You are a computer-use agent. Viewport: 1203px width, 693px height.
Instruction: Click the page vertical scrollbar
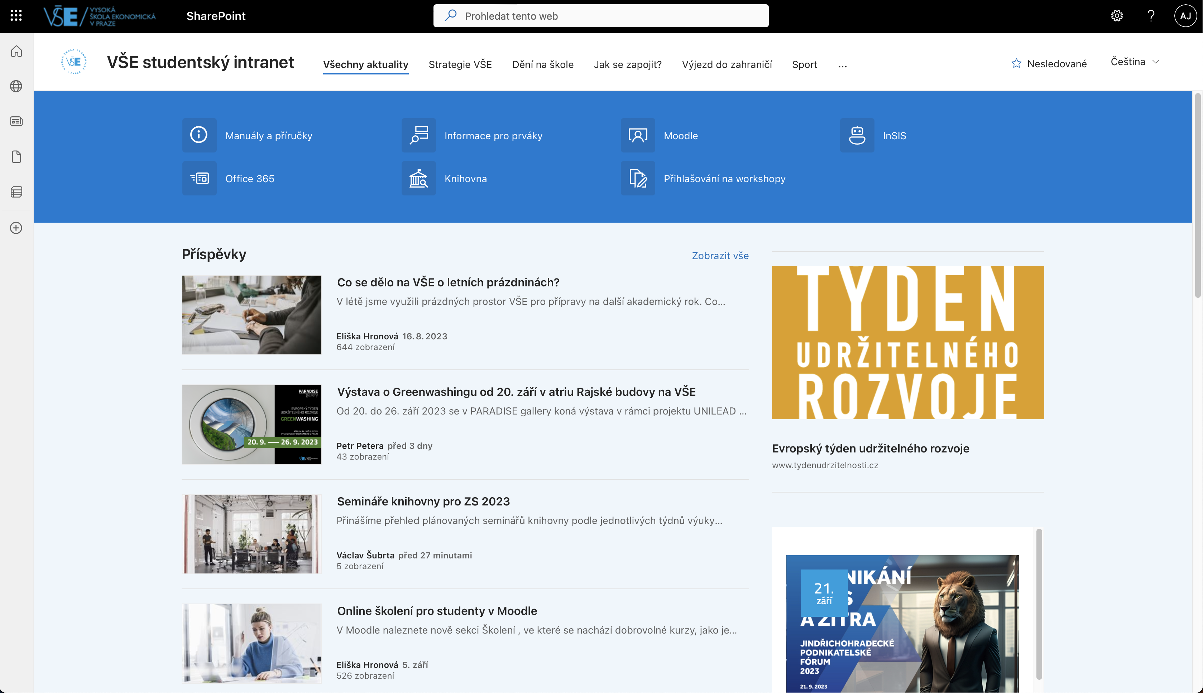click(1197, 195)
